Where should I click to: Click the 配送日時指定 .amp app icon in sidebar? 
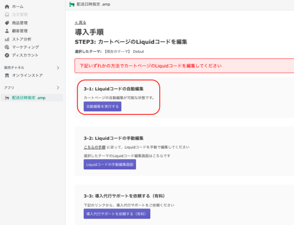[x=7, y=98]
